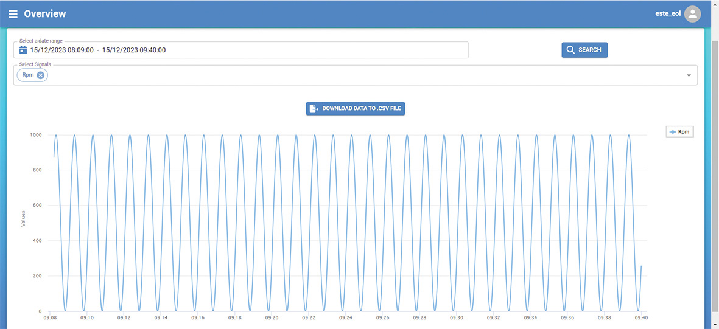Click the 09:20 x-axis label
This screenshot has height=329, width=719.
pos(272,317)
